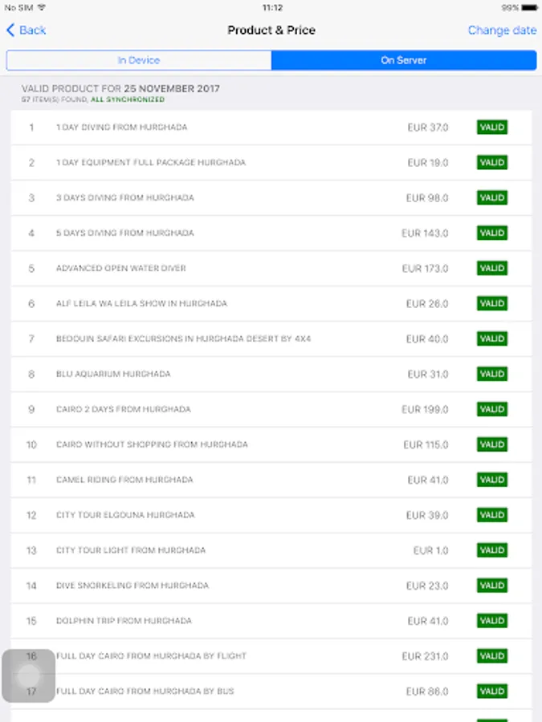Tap the AssistiveTouch floating button
Viewport: 542px width, 722px height.
point(28,675)
